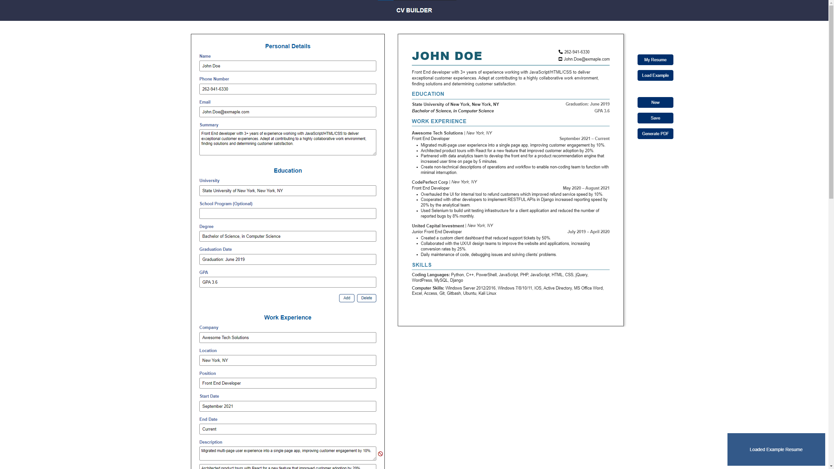Viewport: 834px width, 469px height.
Task: Click inside the Summary textarea
Action: pyautogui.click(x=287, y=142)
